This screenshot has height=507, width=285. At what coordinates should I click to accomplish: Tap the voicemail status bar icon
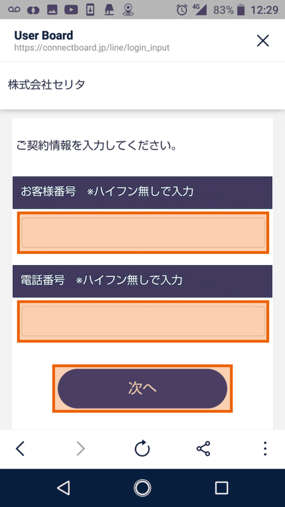click(14, 10)
